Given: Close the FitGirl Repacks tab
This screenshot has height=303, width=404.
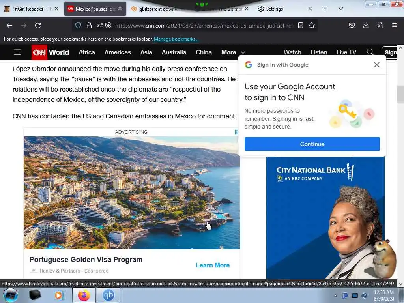Looking at the screenshot, I should pos(56,9).
